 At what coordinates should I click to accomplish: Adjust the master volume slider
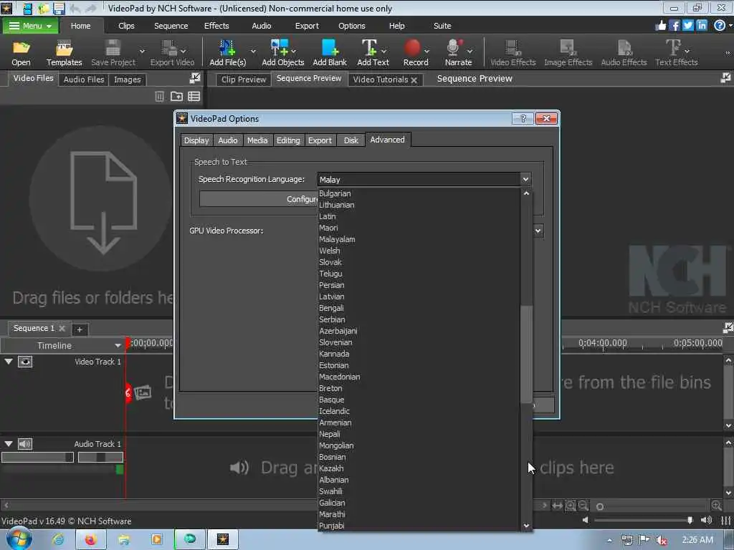643,520
